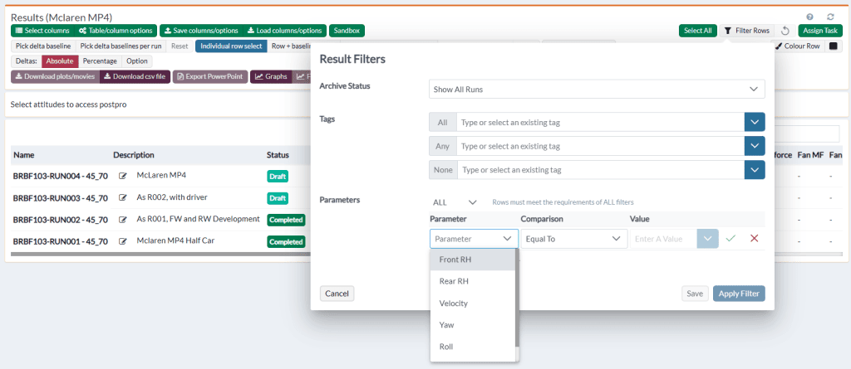
Task: Expand the Value dropdown arrow
Action: (x=708, y=239)
